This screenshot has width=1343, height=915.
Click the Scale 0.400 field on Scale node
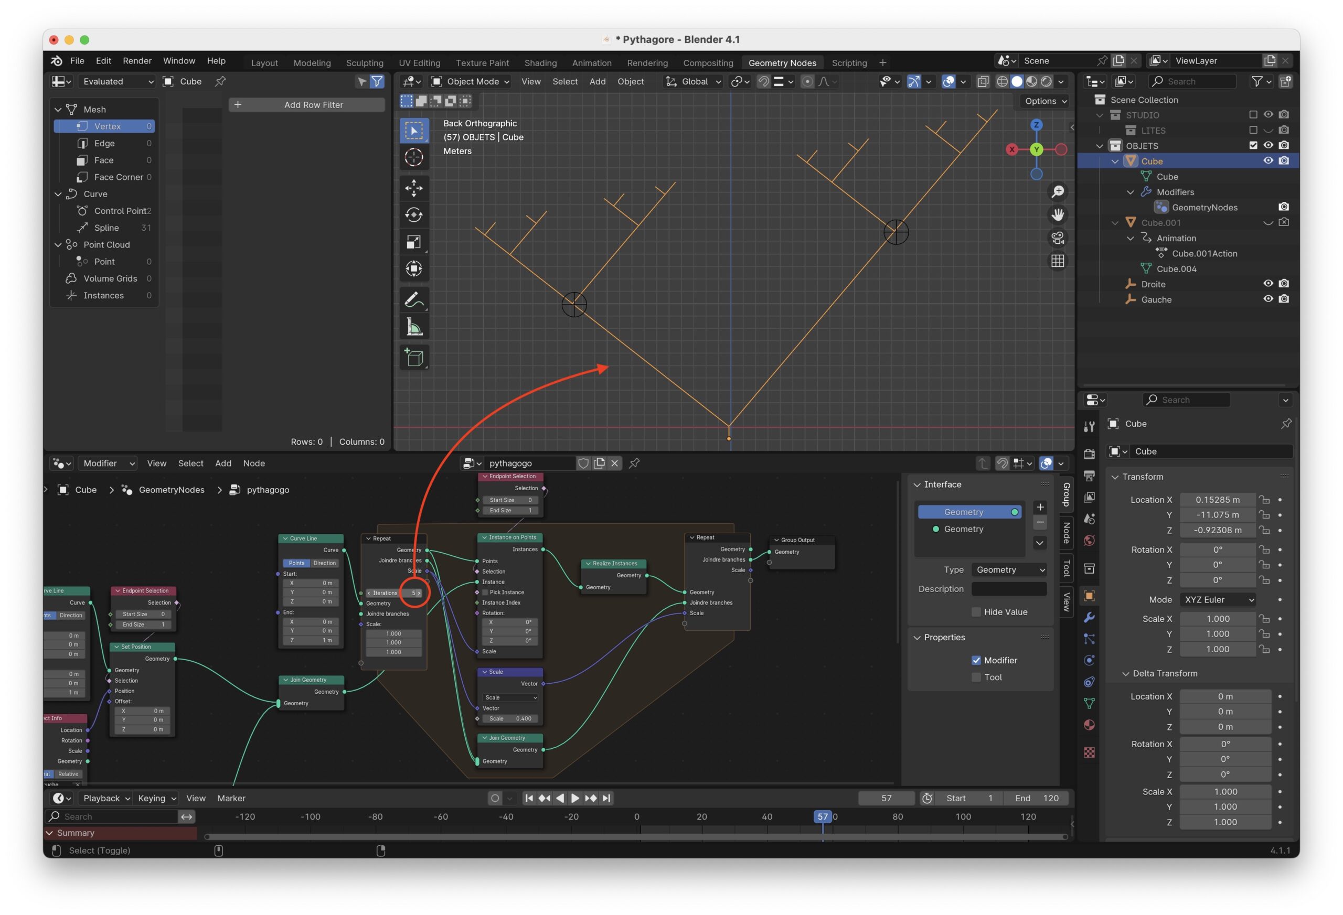point(510,718)
